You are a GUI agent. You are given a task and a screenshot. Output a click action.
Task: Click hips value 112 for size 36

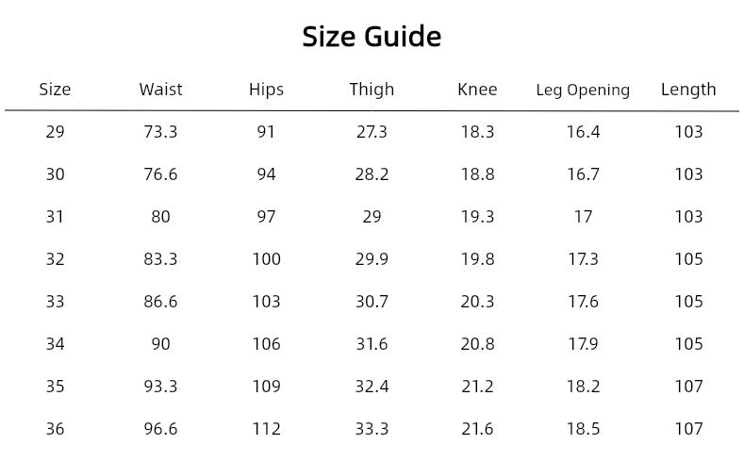pyautogui.click(x=266, y=429)
